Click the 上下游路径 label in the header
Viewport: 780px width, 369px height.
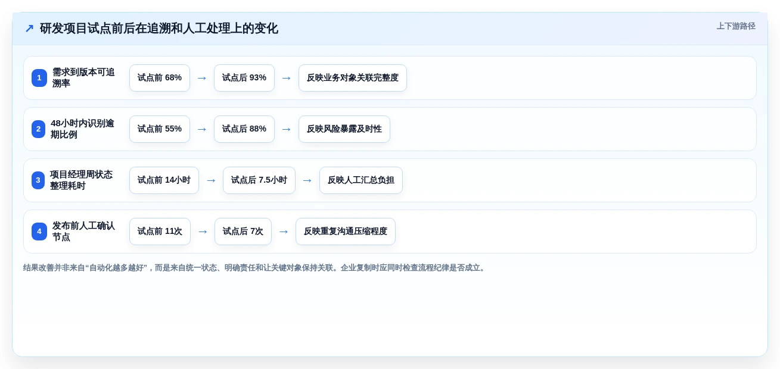pos(736,26)
